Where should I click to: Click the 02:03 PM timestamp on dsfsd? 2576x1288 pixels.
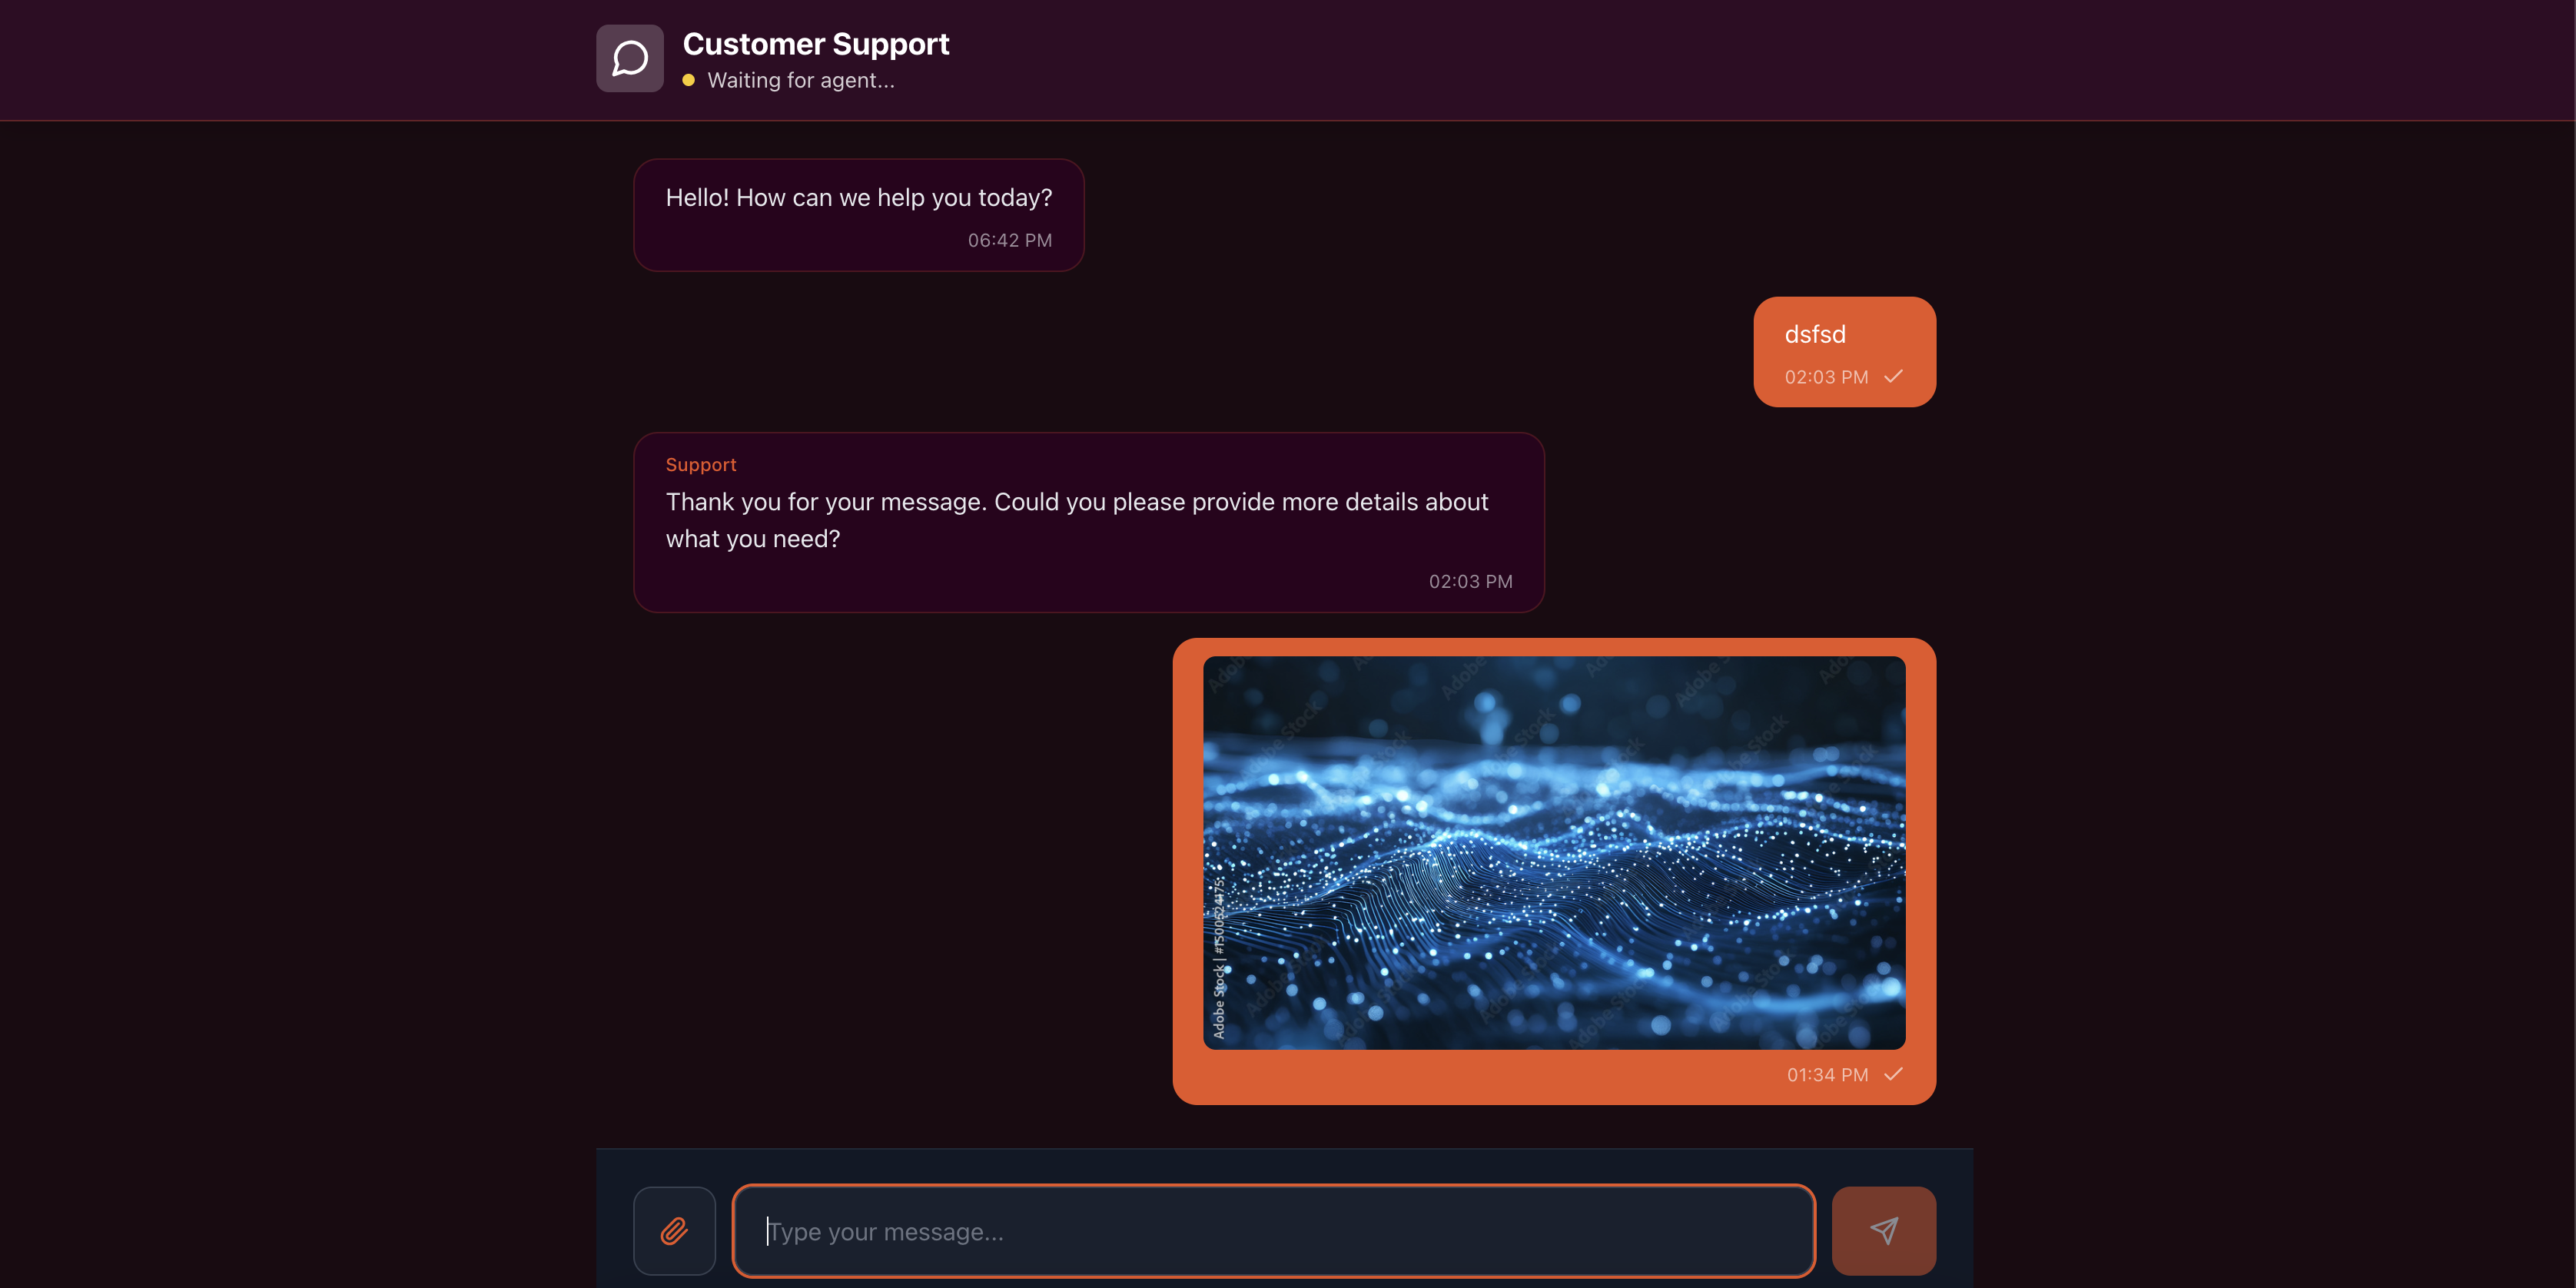1825,378
